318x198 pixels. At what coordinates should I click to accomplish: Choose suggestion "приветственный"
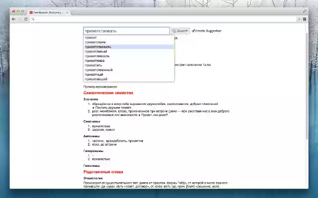pyautogui.click(x=129, y=70)
